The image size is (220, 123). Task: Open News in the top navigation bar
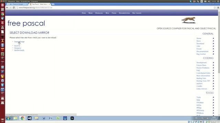click(90, 13)
